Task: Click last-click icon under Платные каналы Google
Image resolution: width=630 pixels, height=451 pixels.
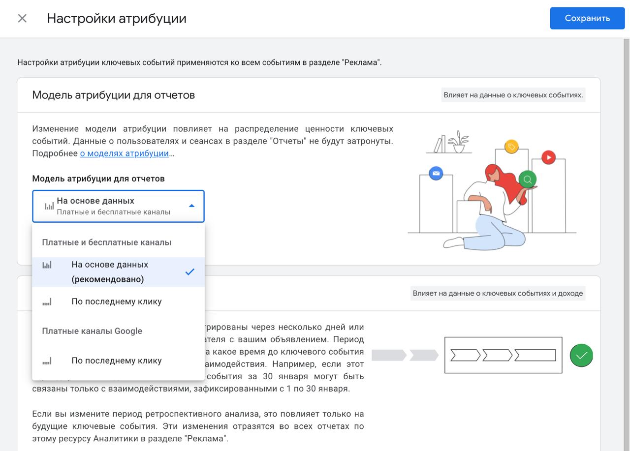Action: click(x=47, y=361)
